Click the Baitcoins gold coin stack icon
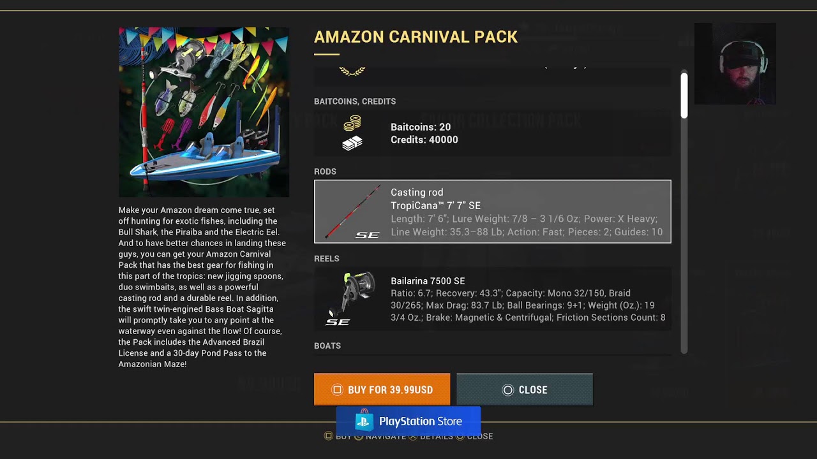The image size is (817, 459). [x=352, y=122]
